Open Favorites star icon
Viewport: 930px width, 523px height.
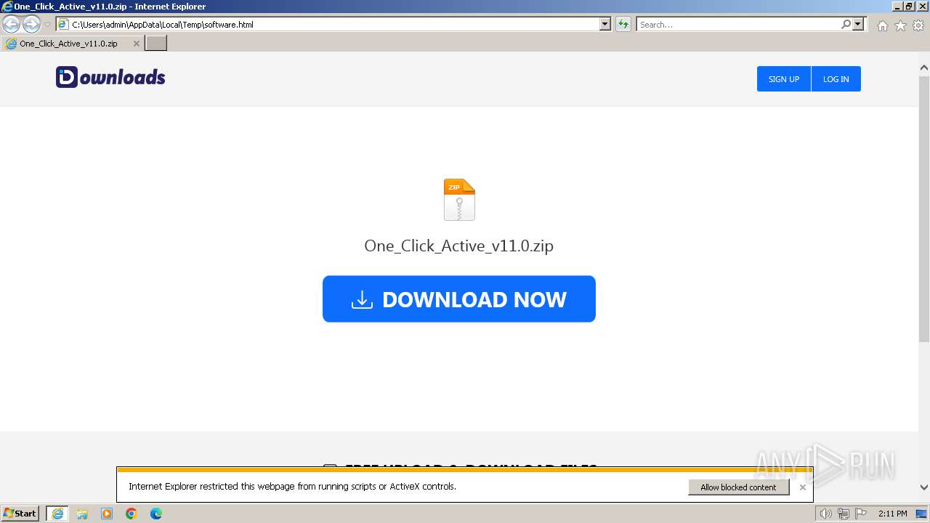[x=900, y=25]
